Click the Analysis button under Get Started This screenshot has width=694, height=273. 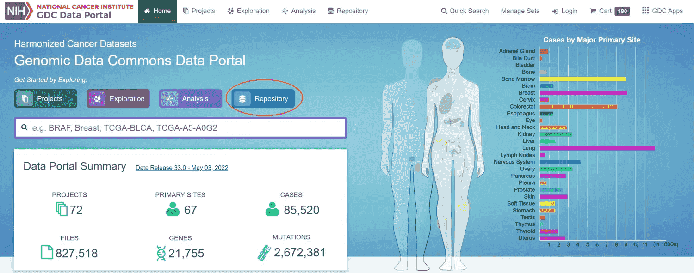point(191,98)
